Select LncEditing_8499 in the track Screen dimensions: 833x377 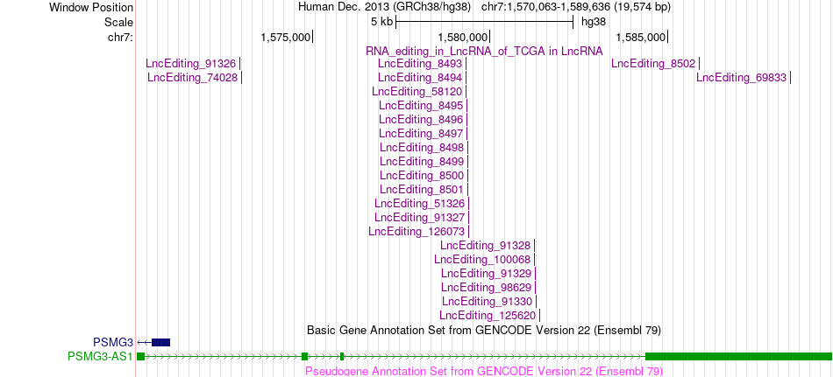[x=422, y=161]
